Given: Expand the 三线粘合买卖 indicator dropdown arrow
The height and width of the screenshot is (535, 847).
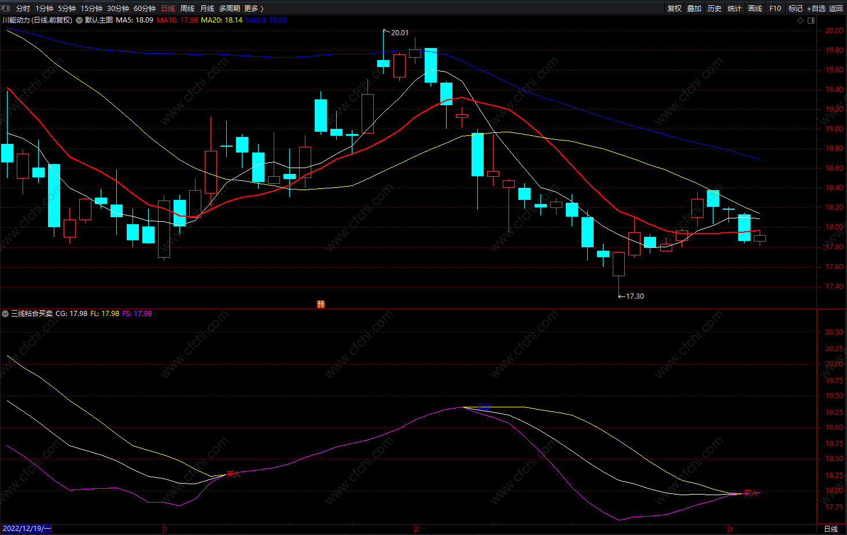Looking at the screenshot, I should tap(5, 314).
